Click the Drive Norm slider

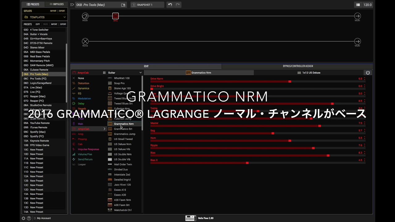pyautogui.click(x=258, y=81)
